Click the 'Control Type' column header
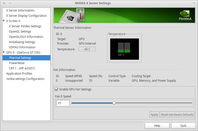The height and width of the screenshot is (131, 198). (117, 76)
